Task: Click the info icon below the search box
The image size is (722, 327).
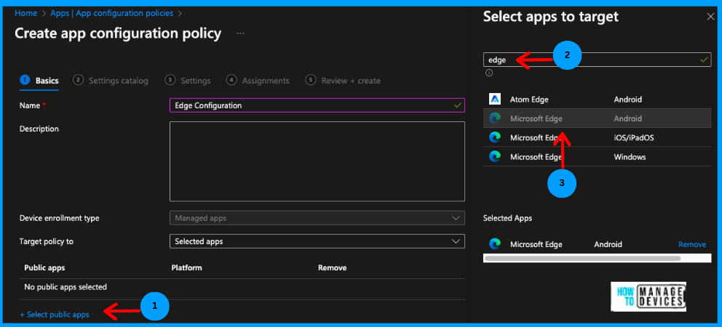Action: pyautogui.click(x=489, y=73)
